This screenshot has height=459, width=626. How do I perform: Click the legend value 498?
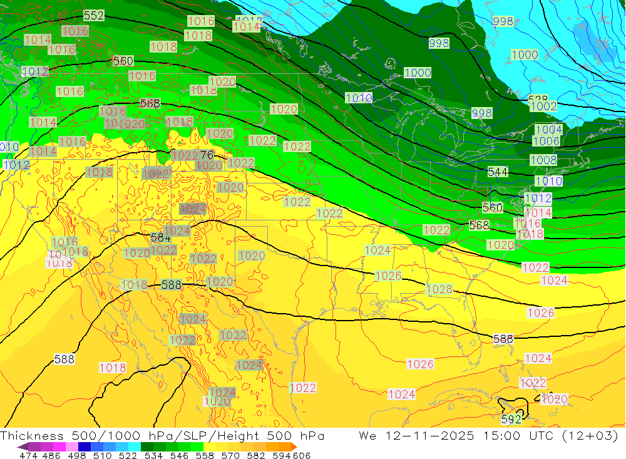77,455
